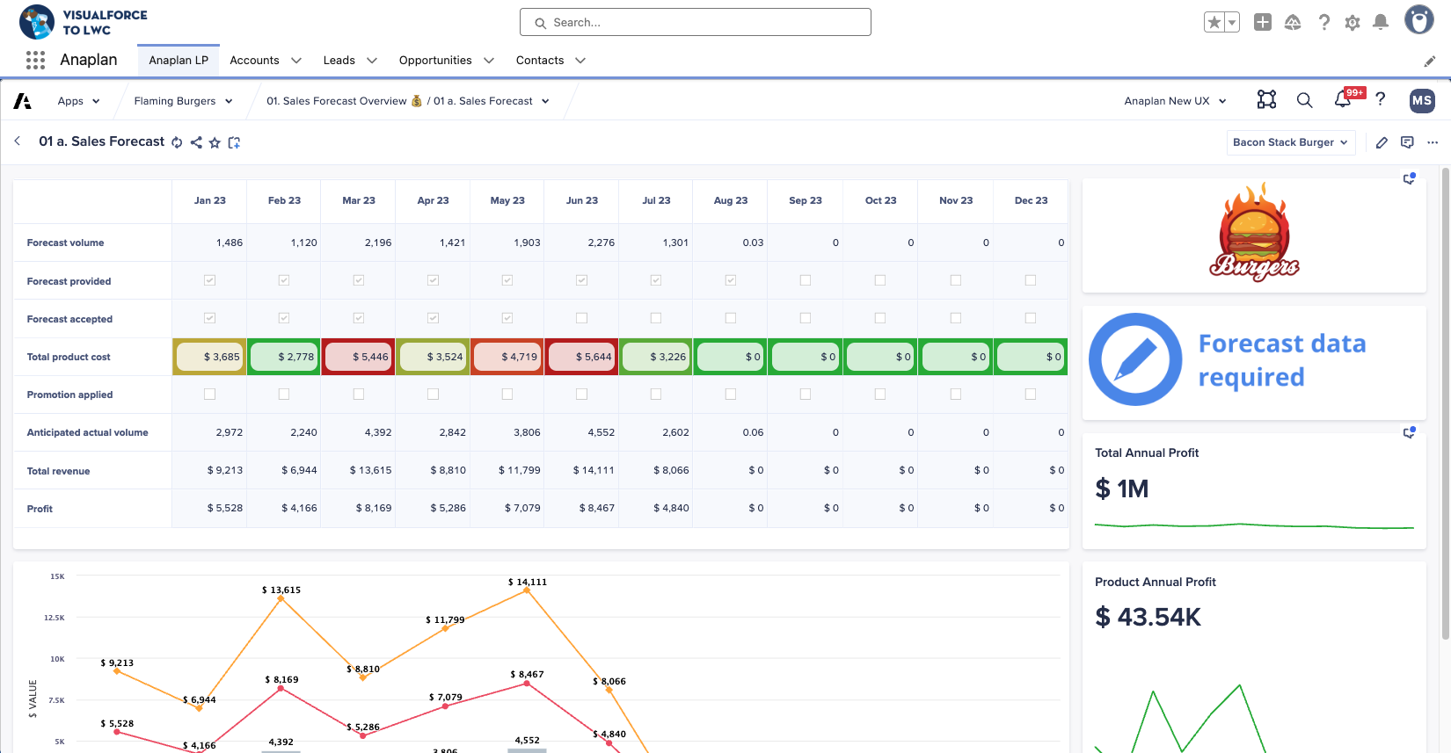Image resolution: width=1451 pixels, height=753 pixels.
Task: Click the edit navigation pencil icon
Action: point(1430,61)
